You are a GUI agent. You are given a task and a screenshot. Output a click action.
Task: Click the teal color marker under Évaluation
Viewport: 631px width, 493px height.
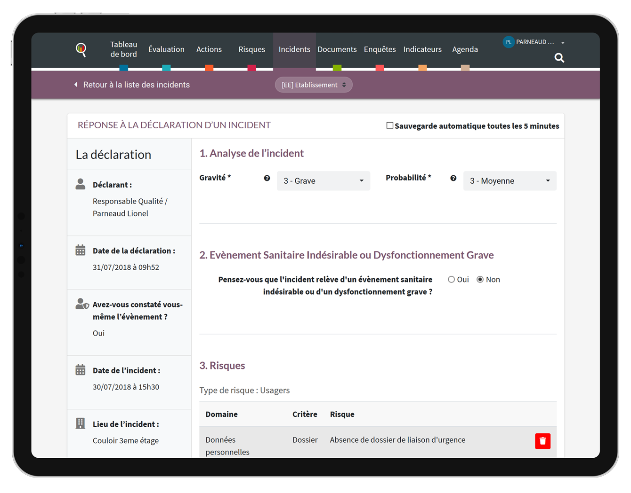(166, 68)
